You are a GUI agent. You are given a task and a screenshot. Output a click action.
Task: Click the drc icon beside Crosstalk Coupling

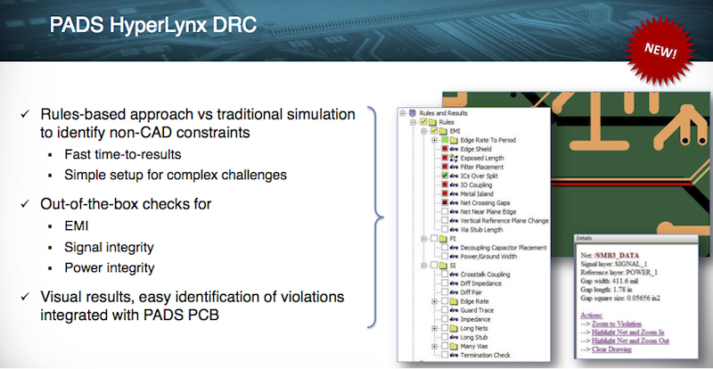click(x=454, y=275)
